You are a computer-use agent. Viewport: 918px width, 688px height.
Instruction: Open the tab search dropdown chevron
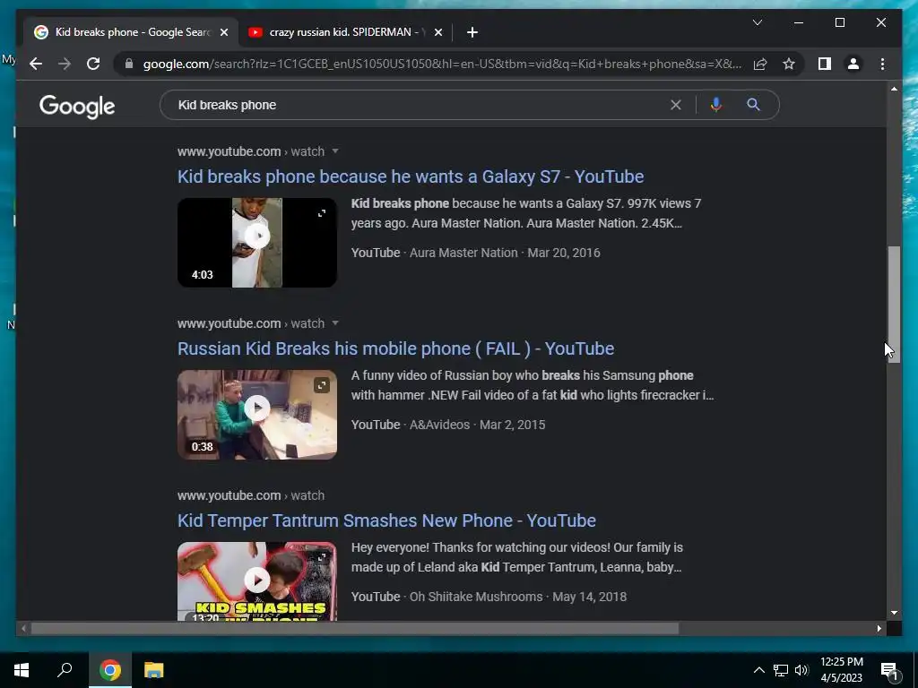[757, 22]
